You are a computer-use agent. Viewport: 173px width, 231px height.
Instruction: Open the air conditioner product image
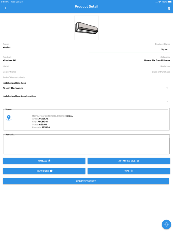[86, 28]
